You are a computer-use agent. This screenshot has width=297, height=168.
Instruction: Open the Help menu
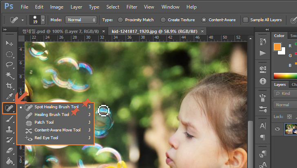pos(191,7)
